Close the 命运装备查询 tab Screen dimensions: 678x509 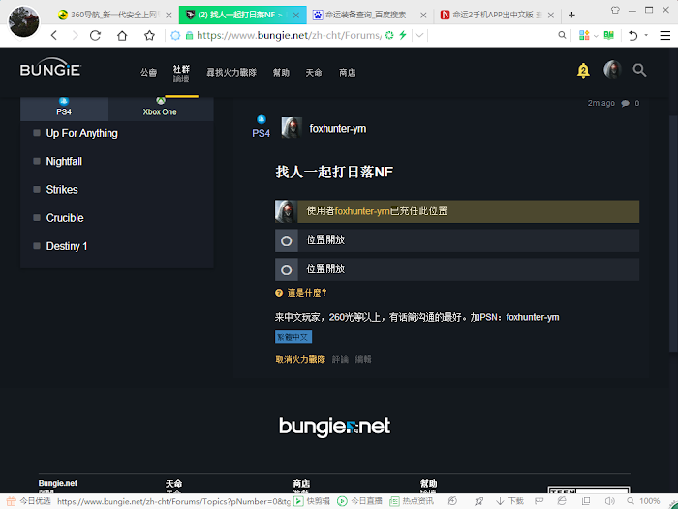click(423, 16)
